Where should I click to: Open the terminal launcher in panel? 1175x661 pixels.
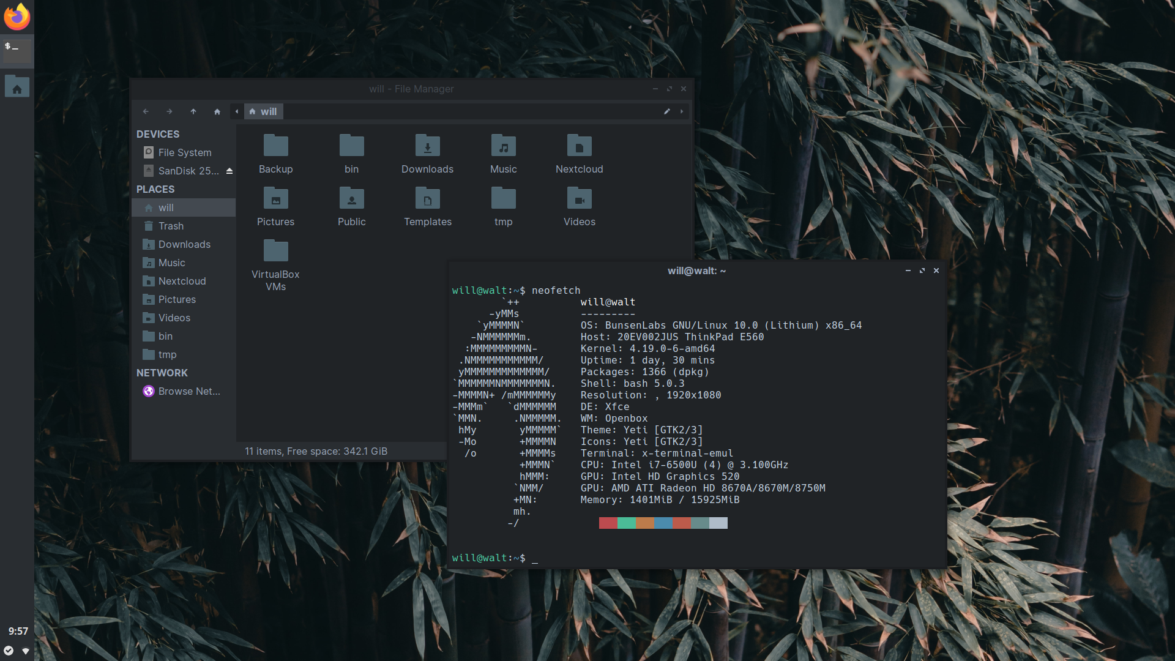[17, 50]
